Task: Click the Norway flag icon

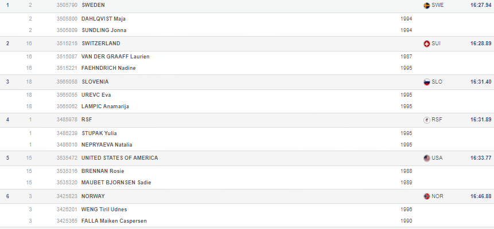Action: click(x=426, y=196)
